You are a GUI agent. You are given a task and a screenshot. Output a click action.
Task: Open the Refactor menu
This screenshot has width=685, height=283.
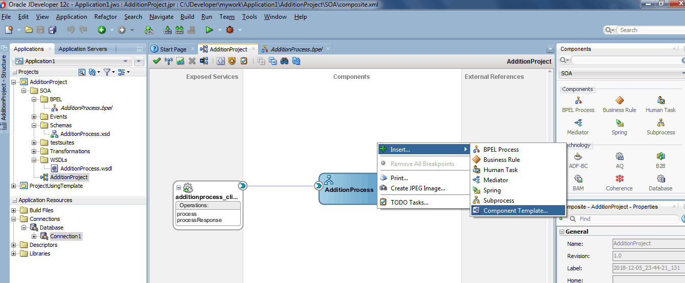click(106, 17)
